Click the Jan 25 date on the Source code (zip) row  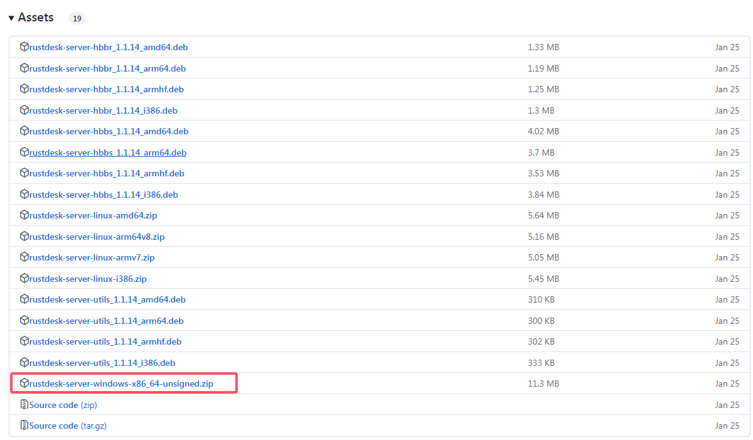coord(727,405)
